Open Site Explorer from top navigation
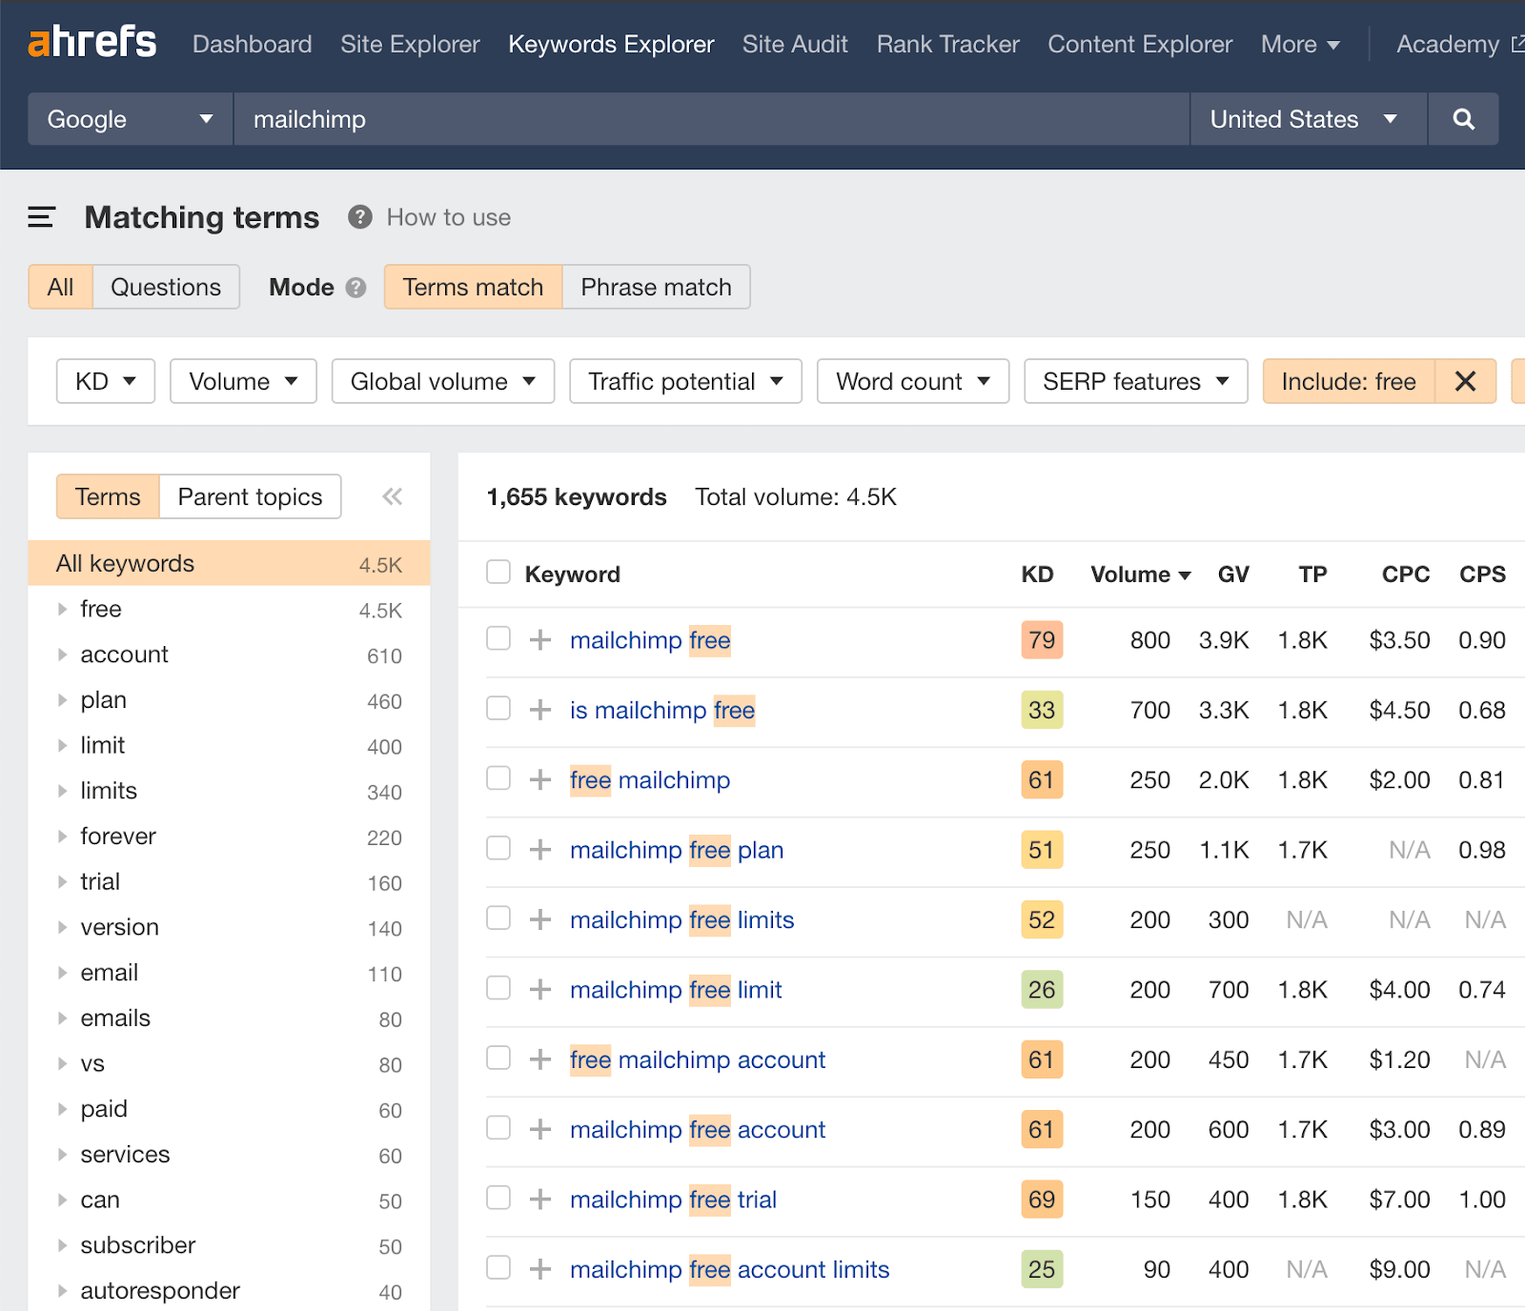This screenshot has width=1525, height=1311. [410, 44]
